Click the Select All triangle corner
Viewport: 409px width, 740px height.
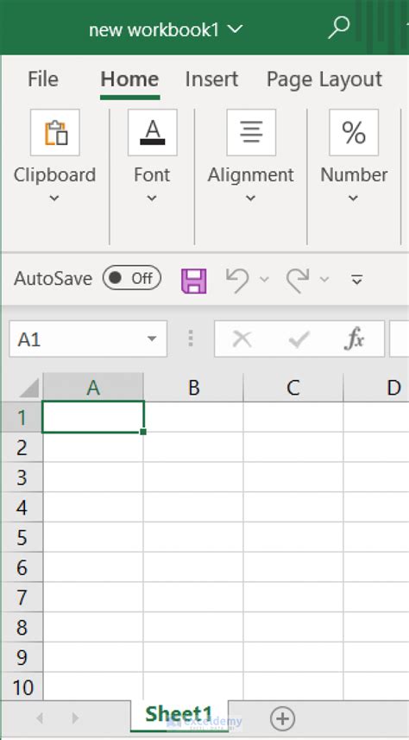point(28,389)
